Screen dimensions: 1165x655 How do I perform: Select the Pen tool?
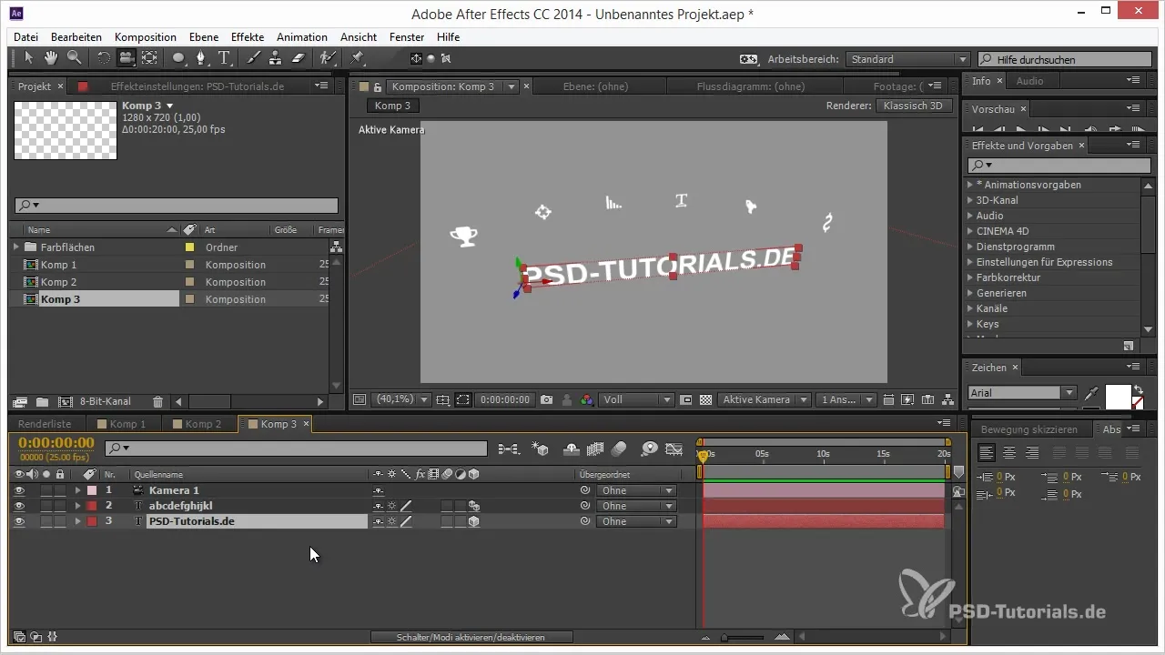pyautogui.click(x=201, y=58)
